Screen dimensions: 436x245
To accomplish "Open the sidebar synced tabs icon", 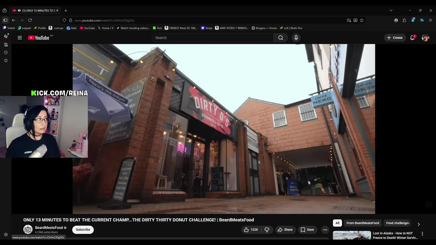I will point(6,45).
